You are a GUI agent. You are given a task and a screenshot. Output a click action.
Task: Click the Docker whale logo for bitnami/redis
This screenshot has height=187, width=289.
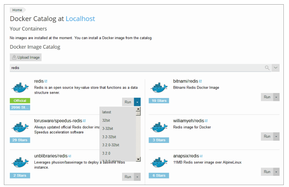(x=159, y=87)
